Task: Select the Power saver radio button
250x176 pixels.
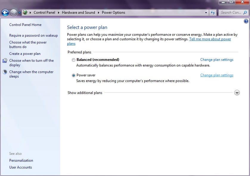Action: (74, 75)
